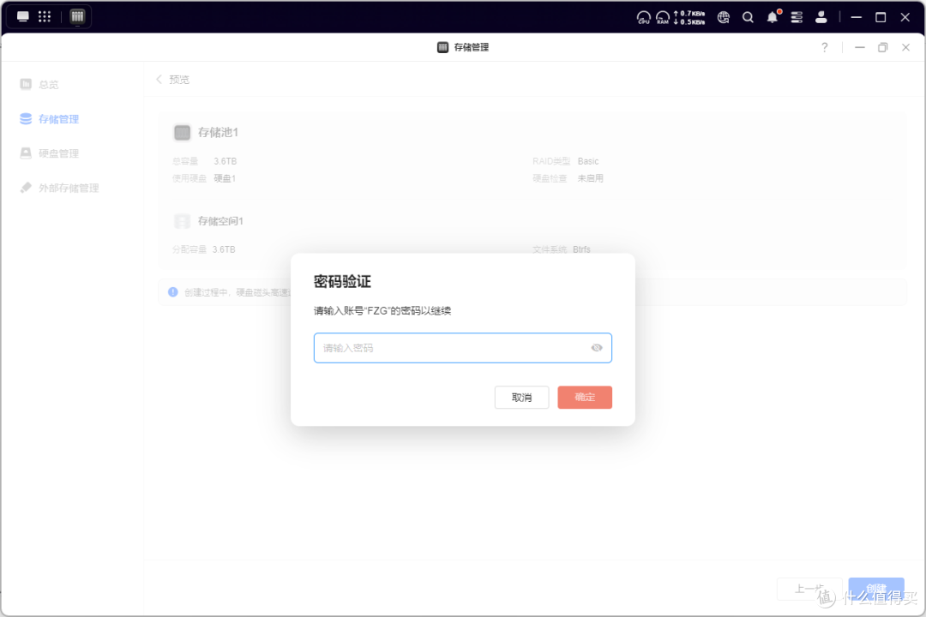Focus the password input field
The image size is (926, 617).
pos(462,348)
